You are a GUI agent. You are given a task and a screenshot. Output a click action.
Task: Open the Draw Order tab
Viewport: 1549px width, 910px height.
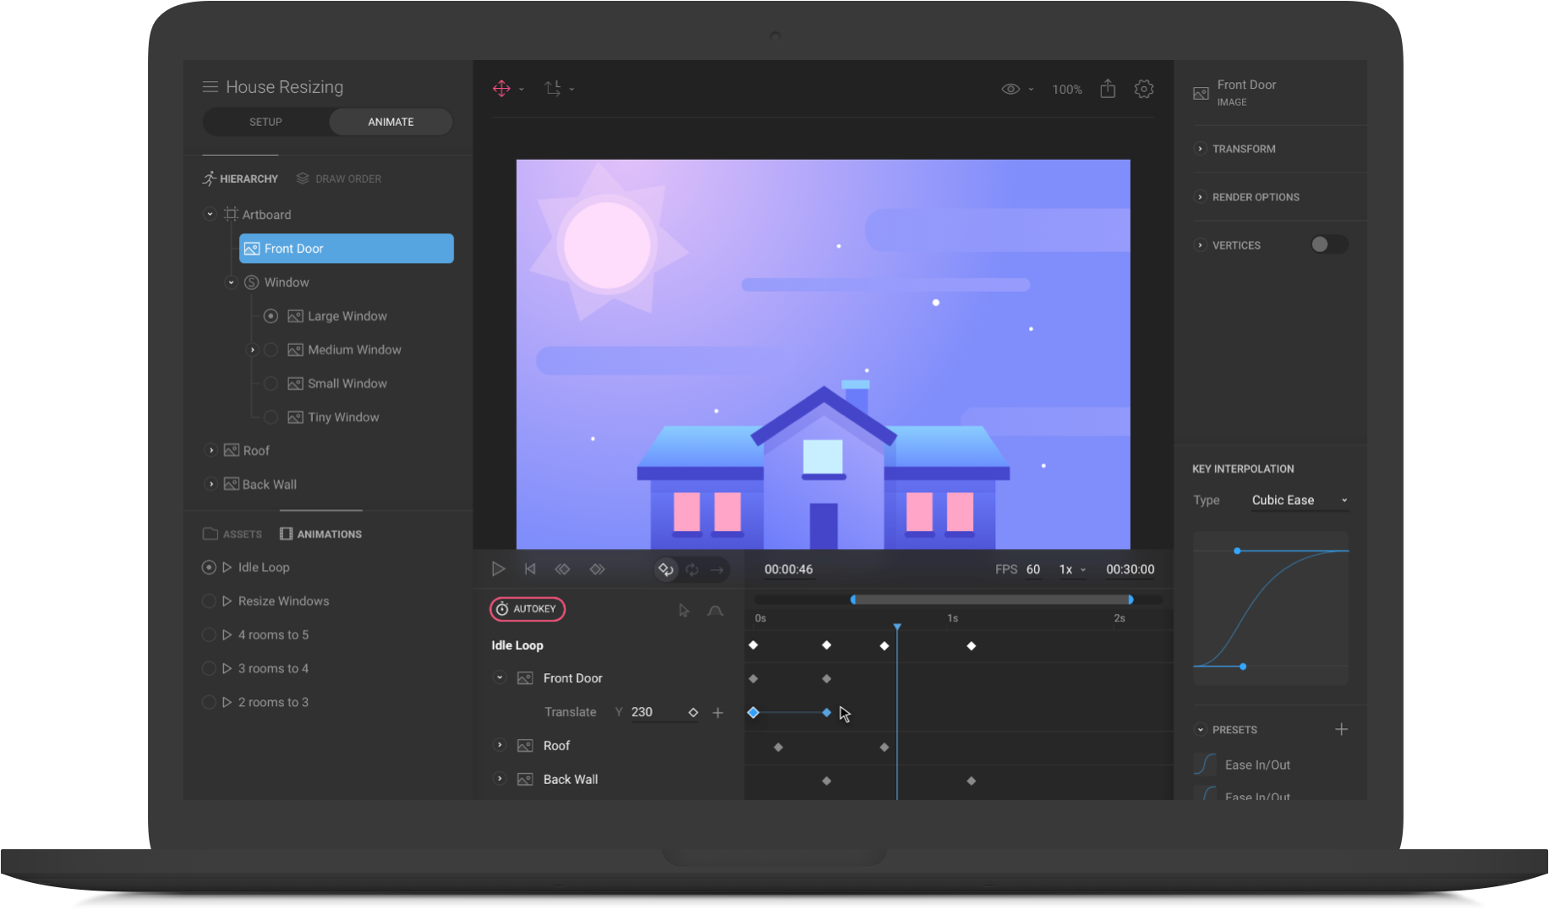click(x=338, y=178)
